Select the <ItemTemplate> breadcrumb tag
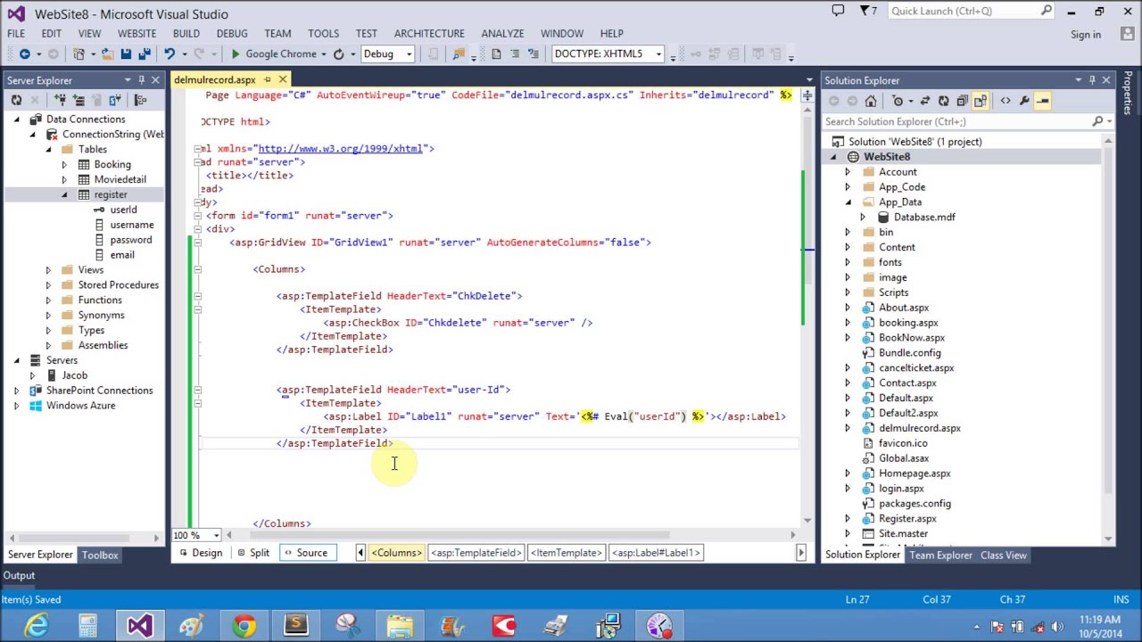 (x=566, y=553)
